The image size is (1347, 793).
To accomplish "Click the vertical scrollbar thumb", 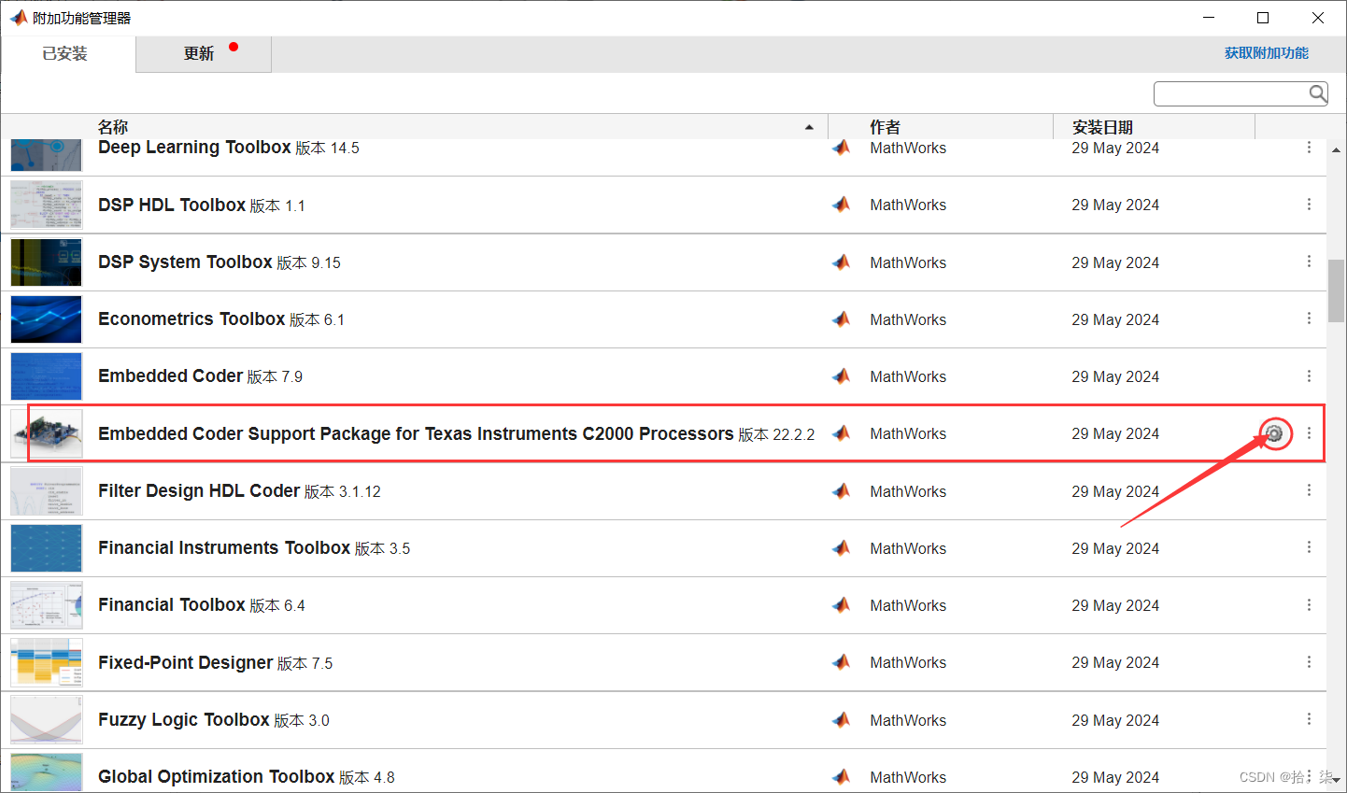I will [x=1336, y=290].
